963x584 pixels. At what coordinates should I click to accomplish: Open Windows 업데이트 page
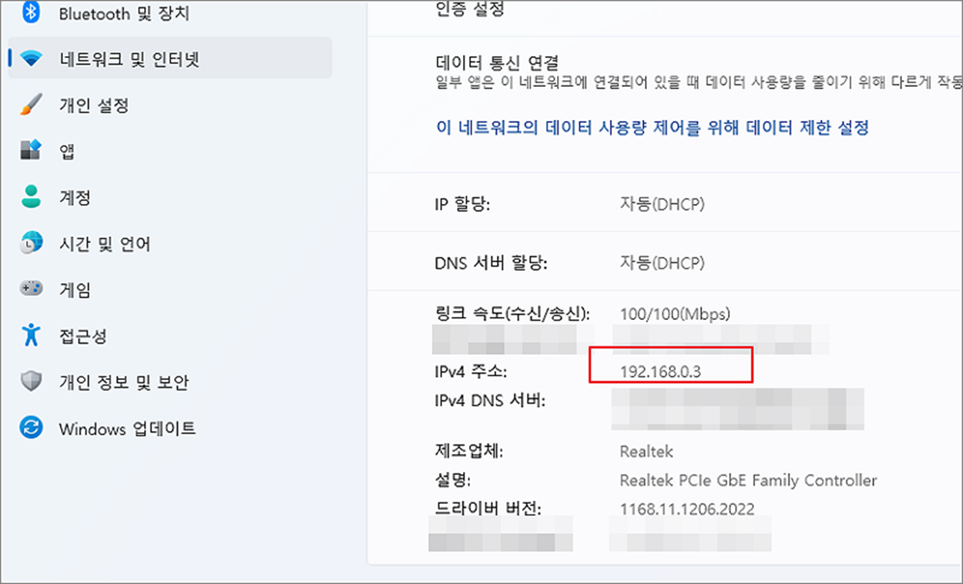[x=127, y=429]
